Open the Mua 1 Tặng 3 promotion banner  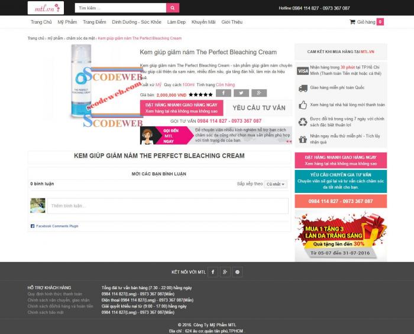341,236
